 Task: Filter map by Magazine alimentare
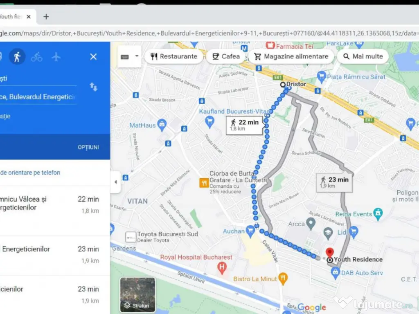(291, 56)
